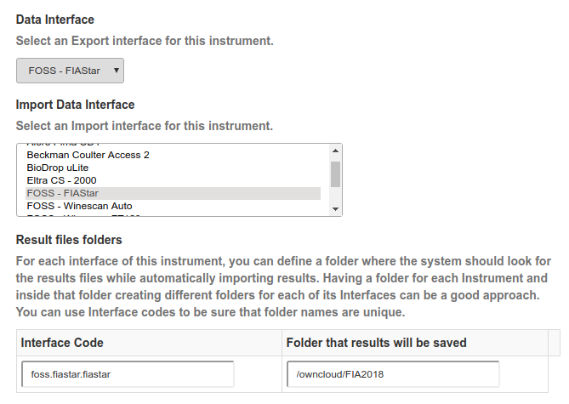Screen dimensions: 569x404
Task: Click the import list scrollbar thumb
Action: 335,173
